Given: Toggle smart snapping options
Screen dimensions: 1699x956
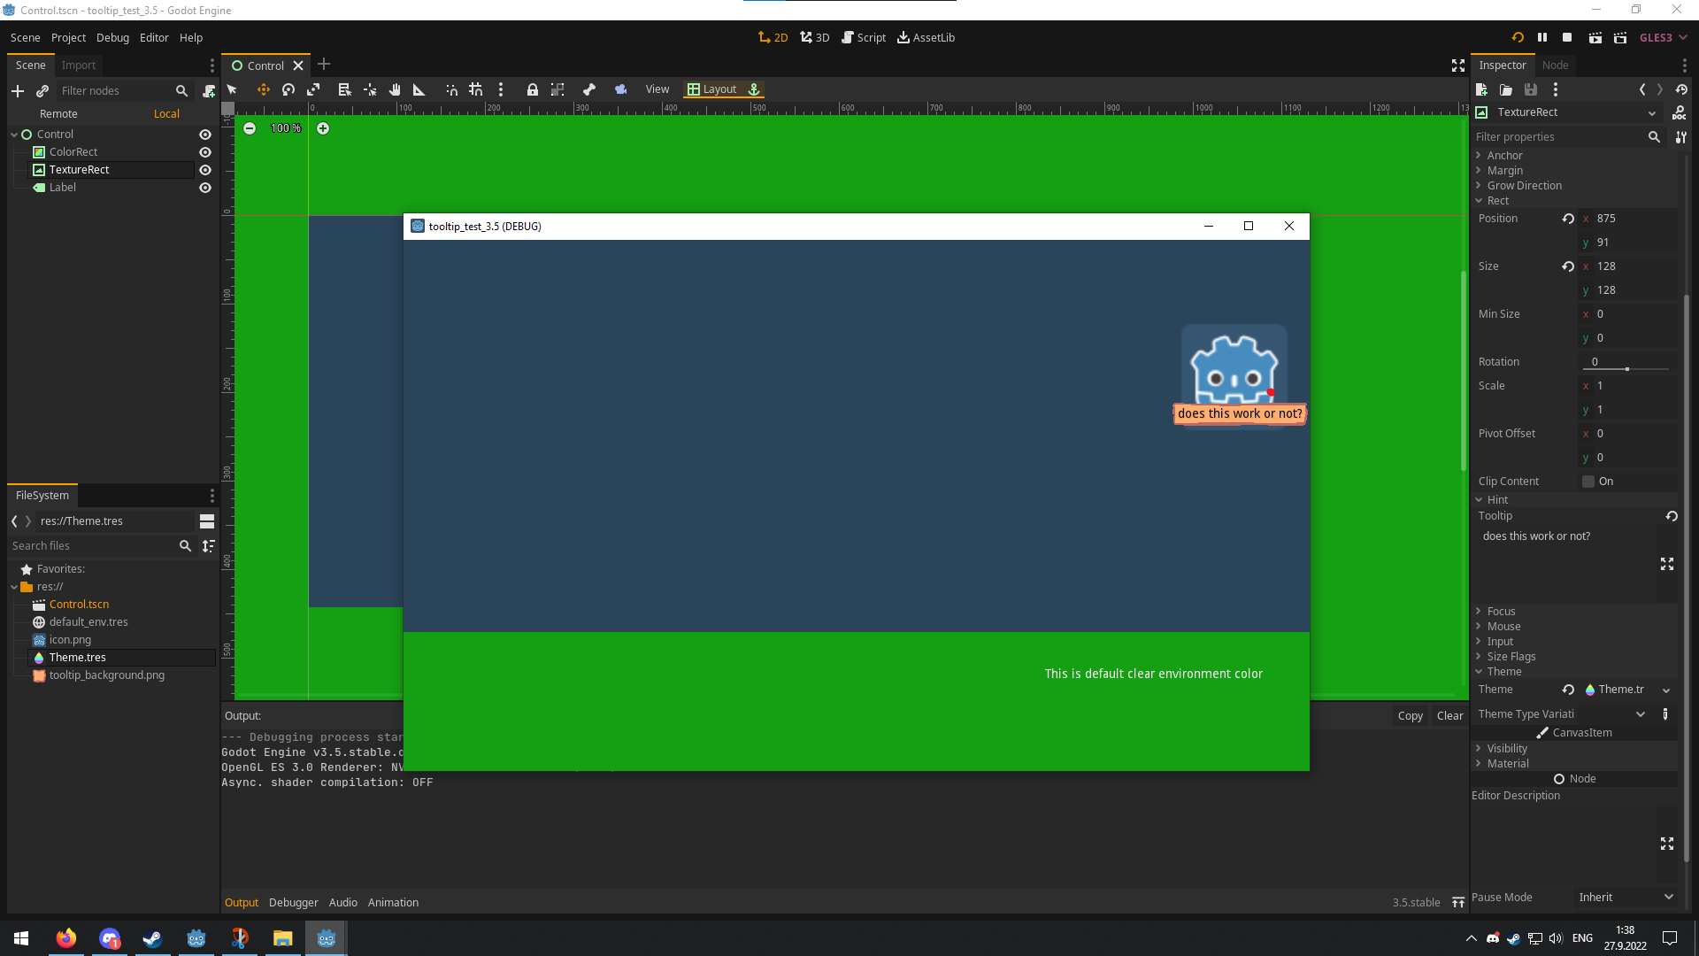Looking at the screenshot, I should click(x=452, y=89).
